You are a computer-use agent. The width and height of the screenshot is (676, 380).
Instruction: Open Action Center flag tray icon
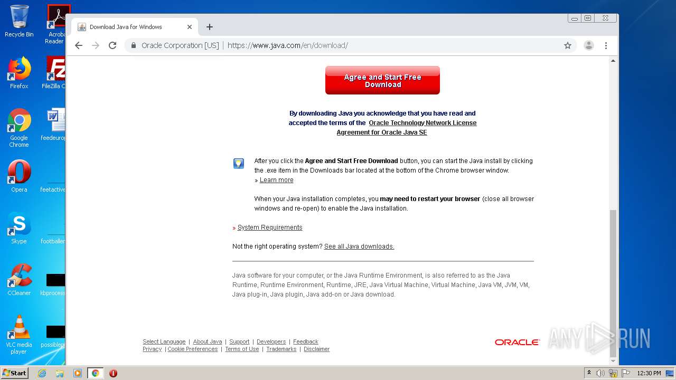pos(626,373)
